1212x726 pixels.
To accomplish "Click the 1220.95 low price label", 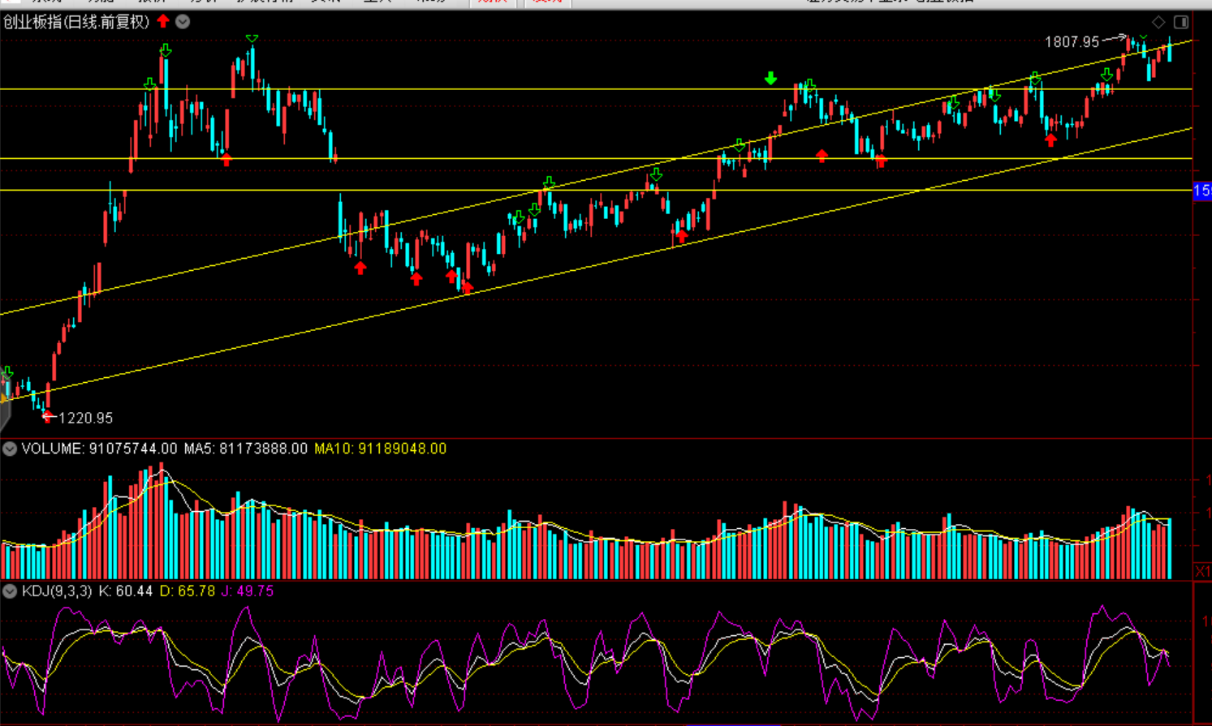I will point(85,418).
